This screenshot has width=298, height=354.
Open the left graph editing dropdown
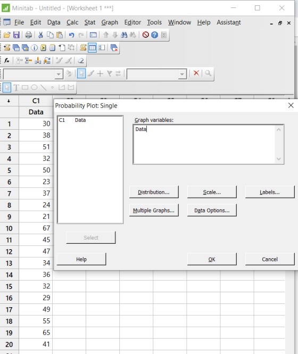tap(59, 74)
